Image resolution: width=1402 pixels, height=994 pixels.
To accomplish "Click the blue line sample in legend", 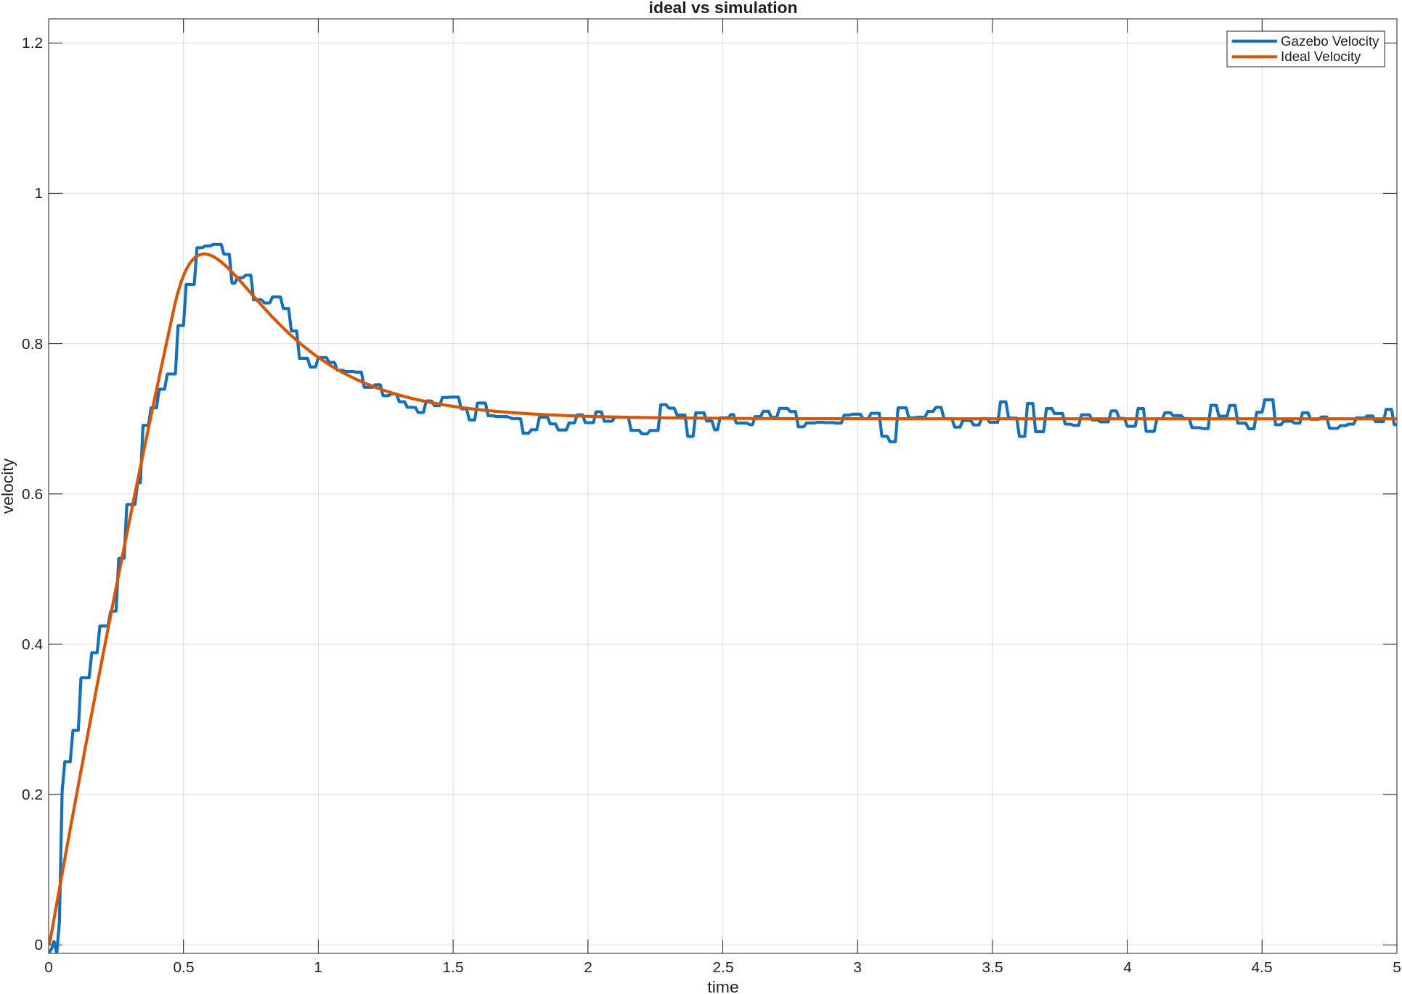I will pos(1254,41).
